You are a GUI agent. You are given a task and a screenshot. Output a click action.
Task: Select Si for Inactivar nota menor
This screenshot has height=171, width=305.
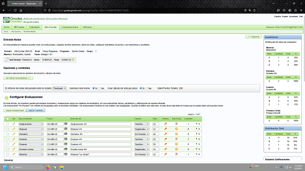(x=93, y=88)
